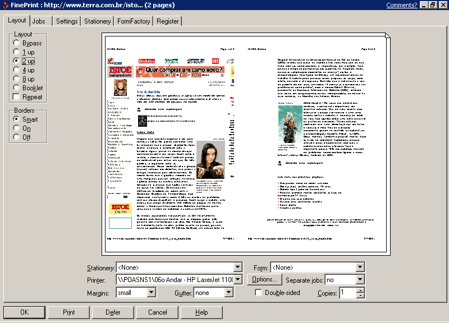Click the FinePrint app icon in title bar
Viewport: 449px width, 323px height.
(x=6, y=5)
